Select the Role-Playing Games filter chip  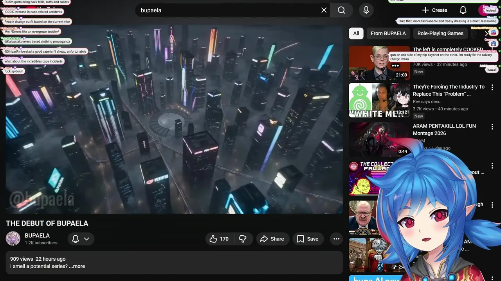[440, 33]
